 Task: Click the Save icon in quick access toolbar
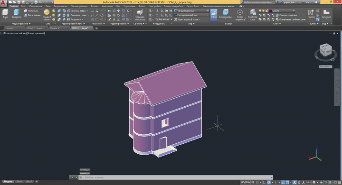[x=19, y=2]
